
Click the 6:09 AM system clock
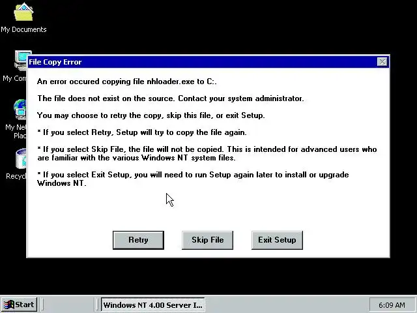(392, 305)
